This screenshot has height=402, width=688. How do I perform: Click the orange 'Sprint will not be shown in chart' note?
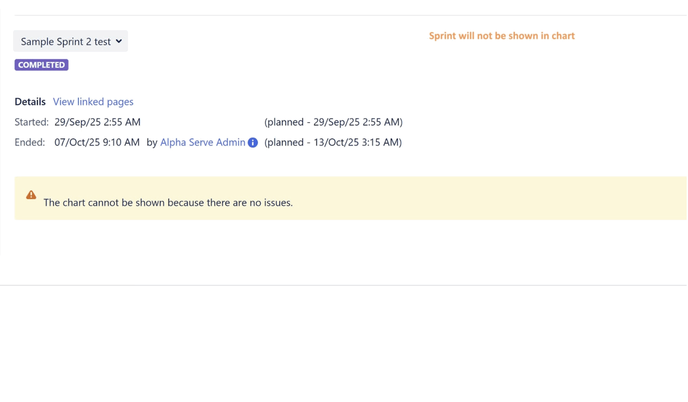502,36
